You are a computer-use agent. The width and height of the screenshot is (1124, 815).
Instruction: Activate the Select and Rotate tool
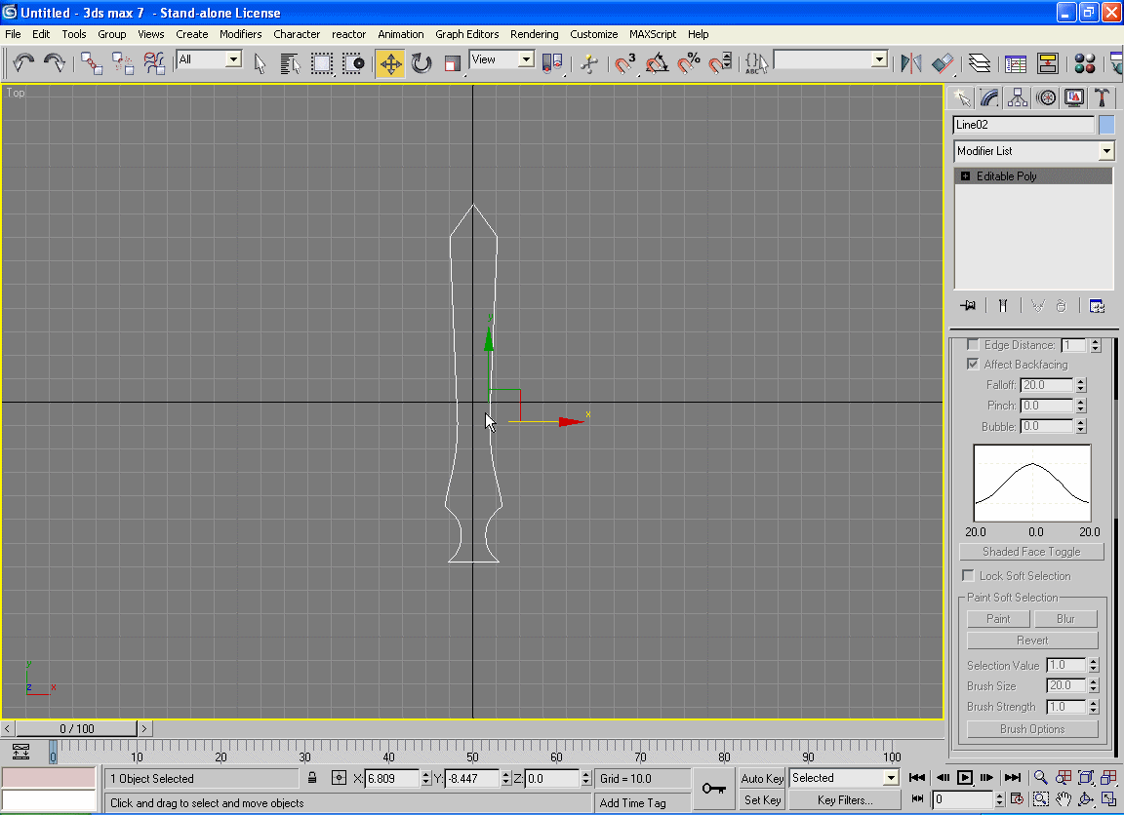tap(421, 63)
